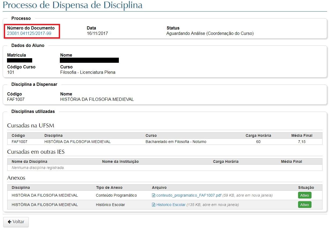The width and height of the screenshot is (330, 228).
Task: Click course name Filosofia - Licenciatura Plena
Action: click(x=88, y=72)
